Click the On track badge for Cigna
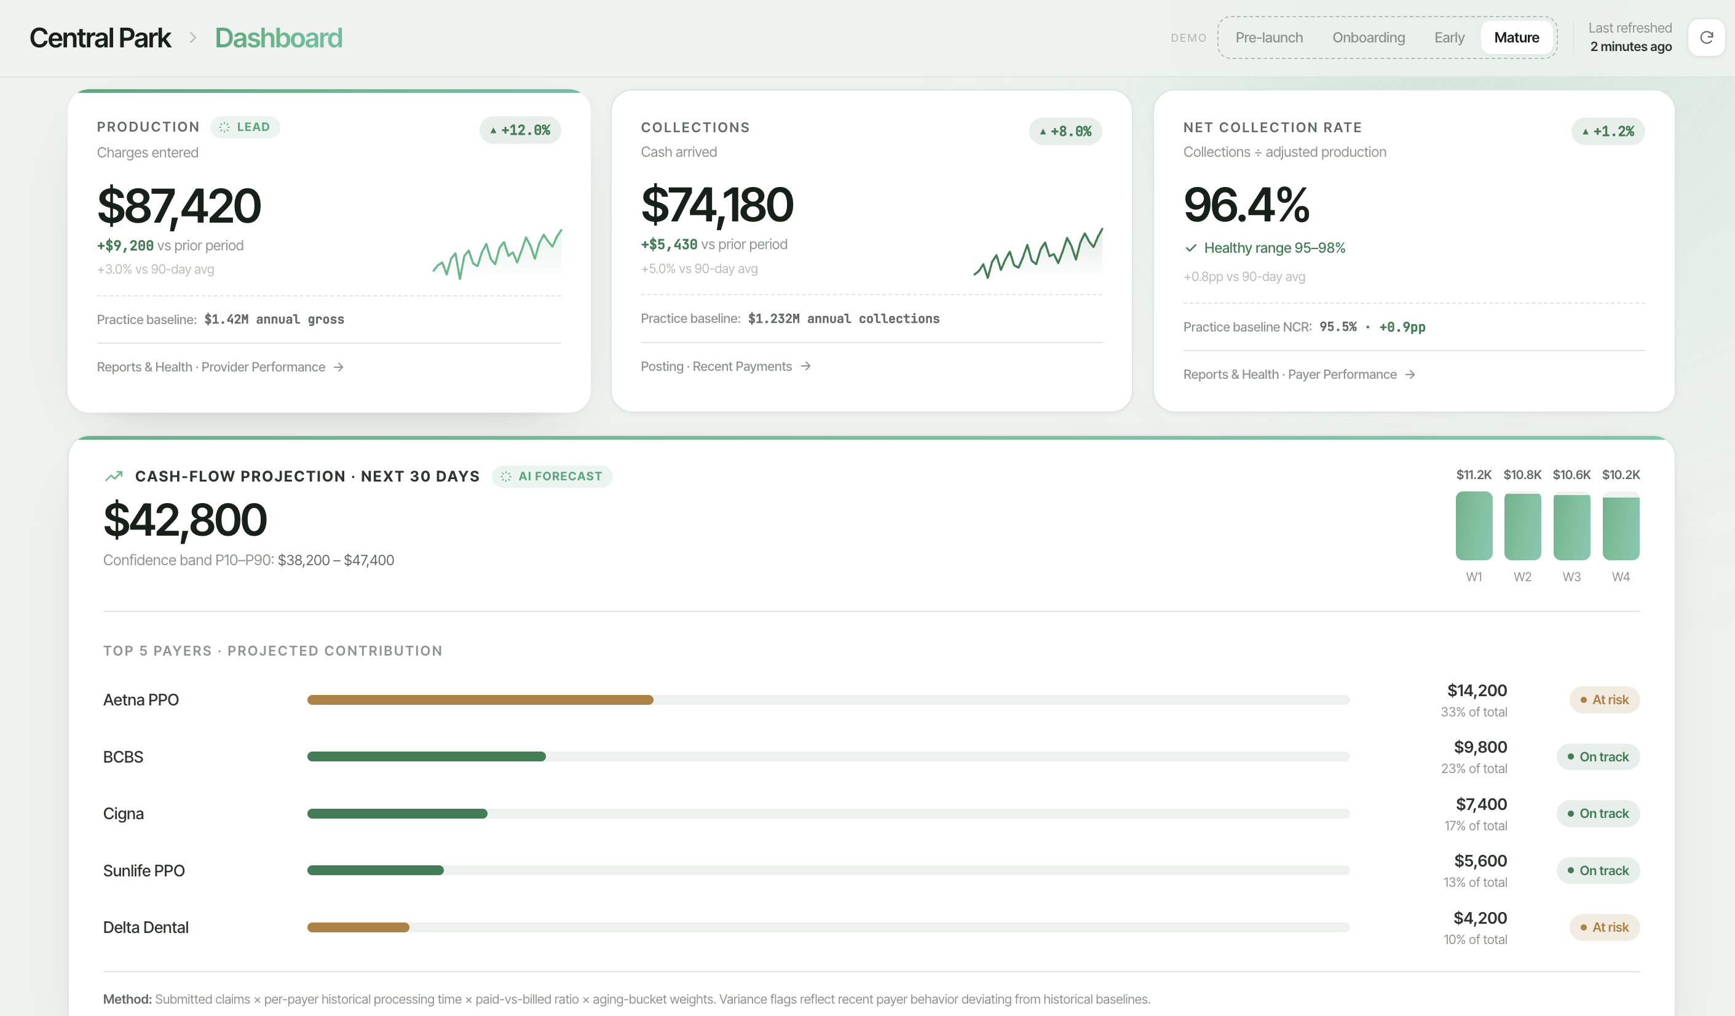 [x=1598, y=814]
